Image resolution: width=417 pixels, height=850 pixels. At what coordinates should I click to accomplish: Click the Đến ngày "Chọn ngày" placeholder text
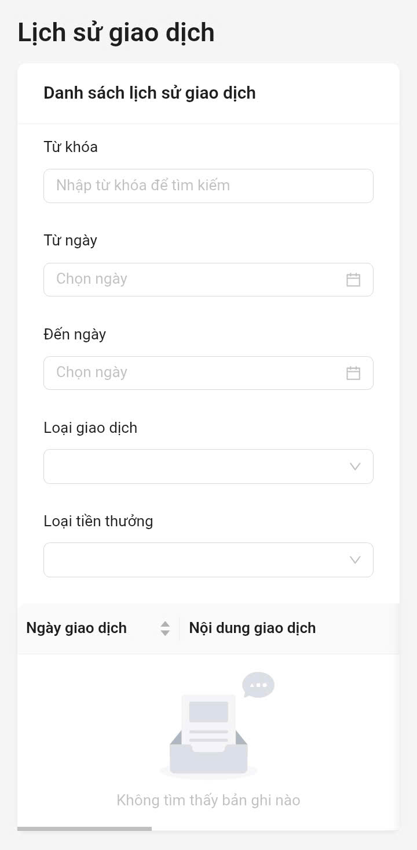[92, 372]
